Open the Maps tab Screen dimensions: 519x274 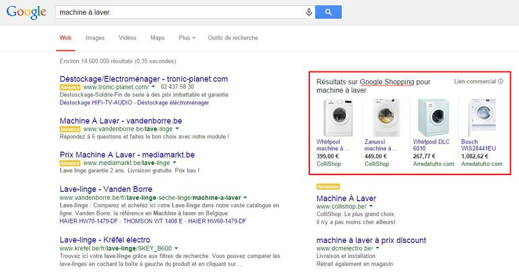(157, 38)
